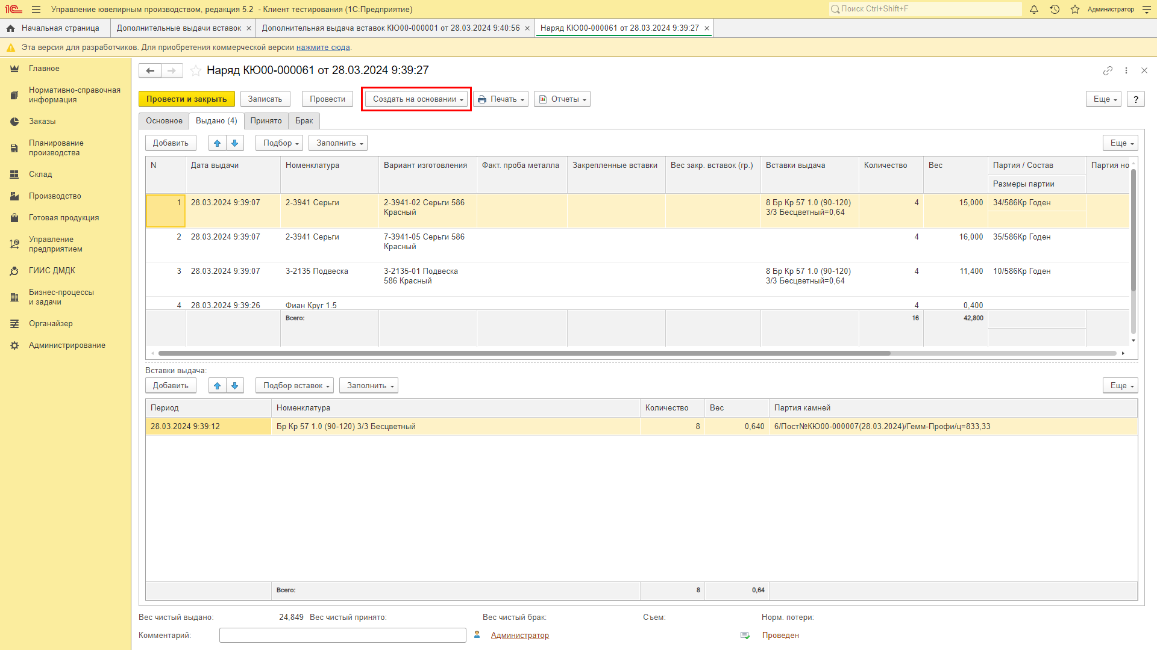The image size is (1157, 650).
Task: Open history clock icon
Action: click(1055, 9)
